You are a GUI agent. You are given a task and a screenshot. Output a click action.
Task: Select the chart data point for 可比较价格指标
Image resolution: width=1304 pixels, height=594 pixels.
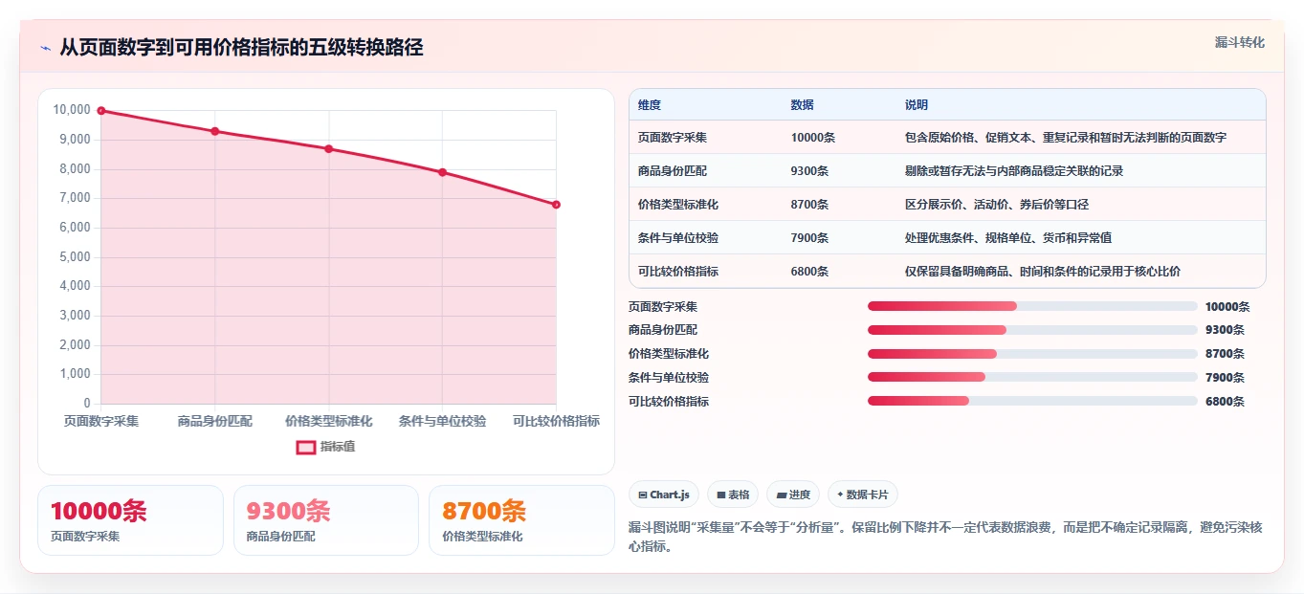pyautogui.click(x=556, y=205)
